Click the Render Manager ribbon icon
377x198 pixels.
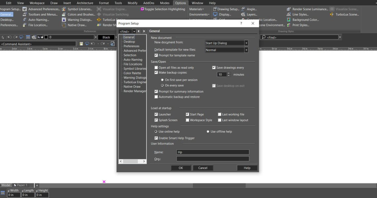[x=99, y=25]
